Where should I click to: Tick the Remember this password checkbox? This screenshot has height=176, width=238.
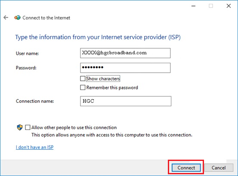coord(83,87)
